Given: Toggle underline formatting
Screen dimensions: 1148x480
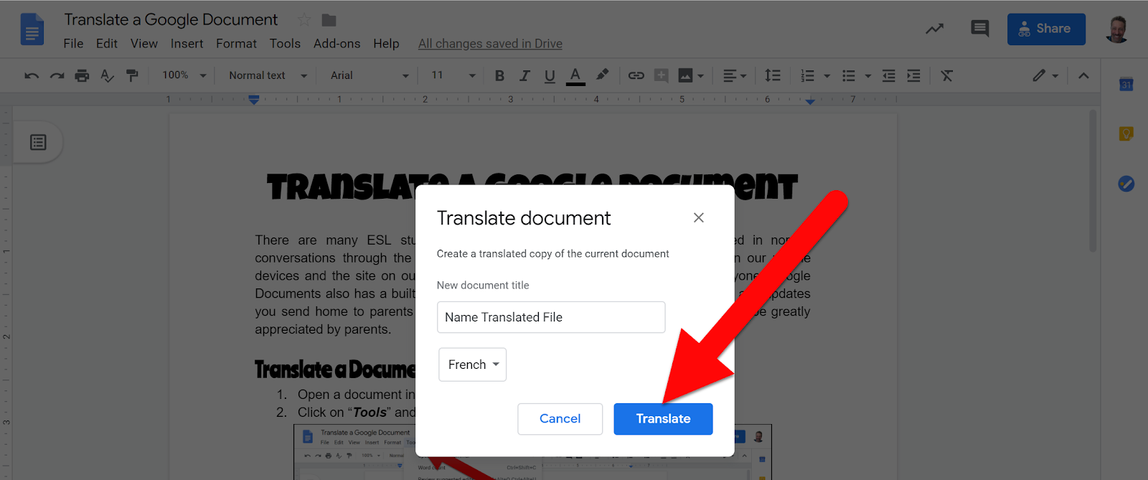Looking at the screenshot, I should coord(550,76).
